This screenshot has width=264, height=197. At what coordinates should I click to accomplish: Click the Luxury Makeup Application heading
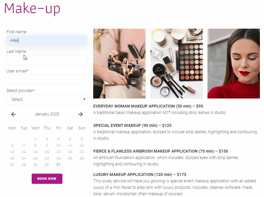click(140, 175)
